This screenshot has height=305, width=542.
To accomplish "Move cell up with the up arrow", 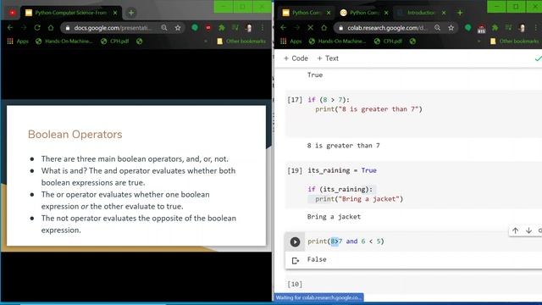I will (x=516, y=230).
